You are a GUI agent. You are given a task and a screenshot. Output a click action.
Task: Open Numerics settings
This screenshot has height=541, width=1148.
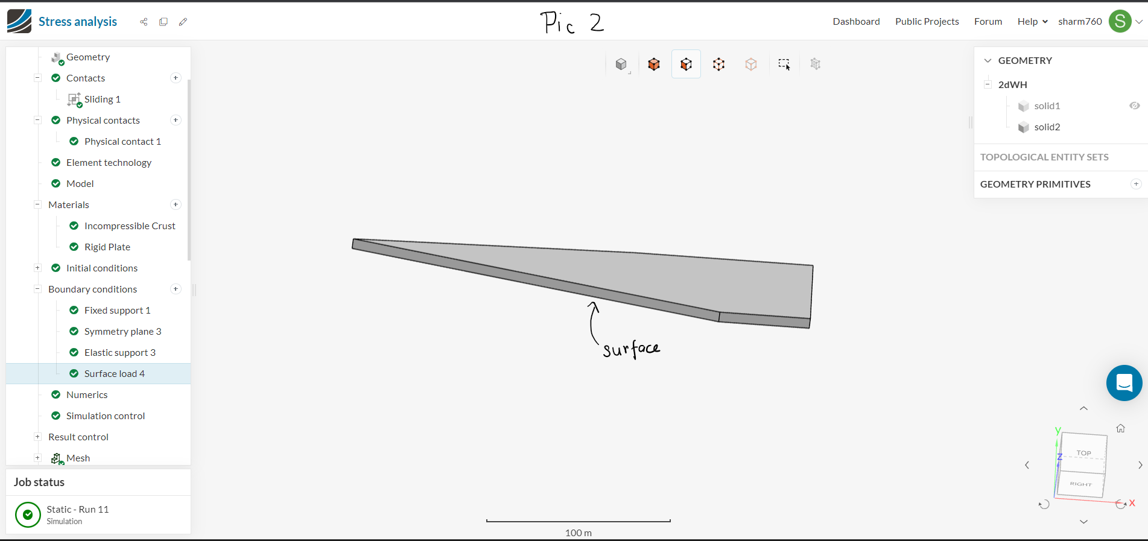[x=87, y=394]
